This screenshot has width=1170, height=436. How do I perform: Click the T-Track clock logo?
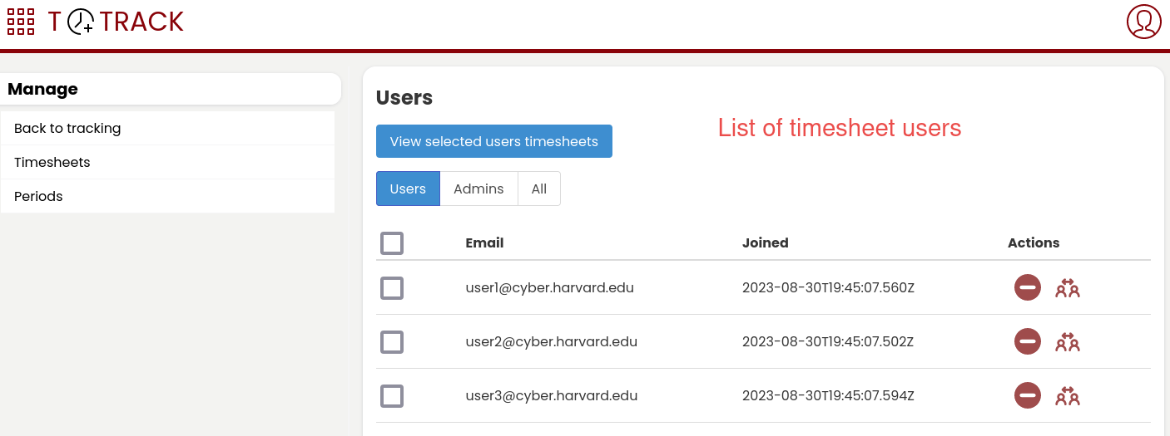click(x=116, y=22)
